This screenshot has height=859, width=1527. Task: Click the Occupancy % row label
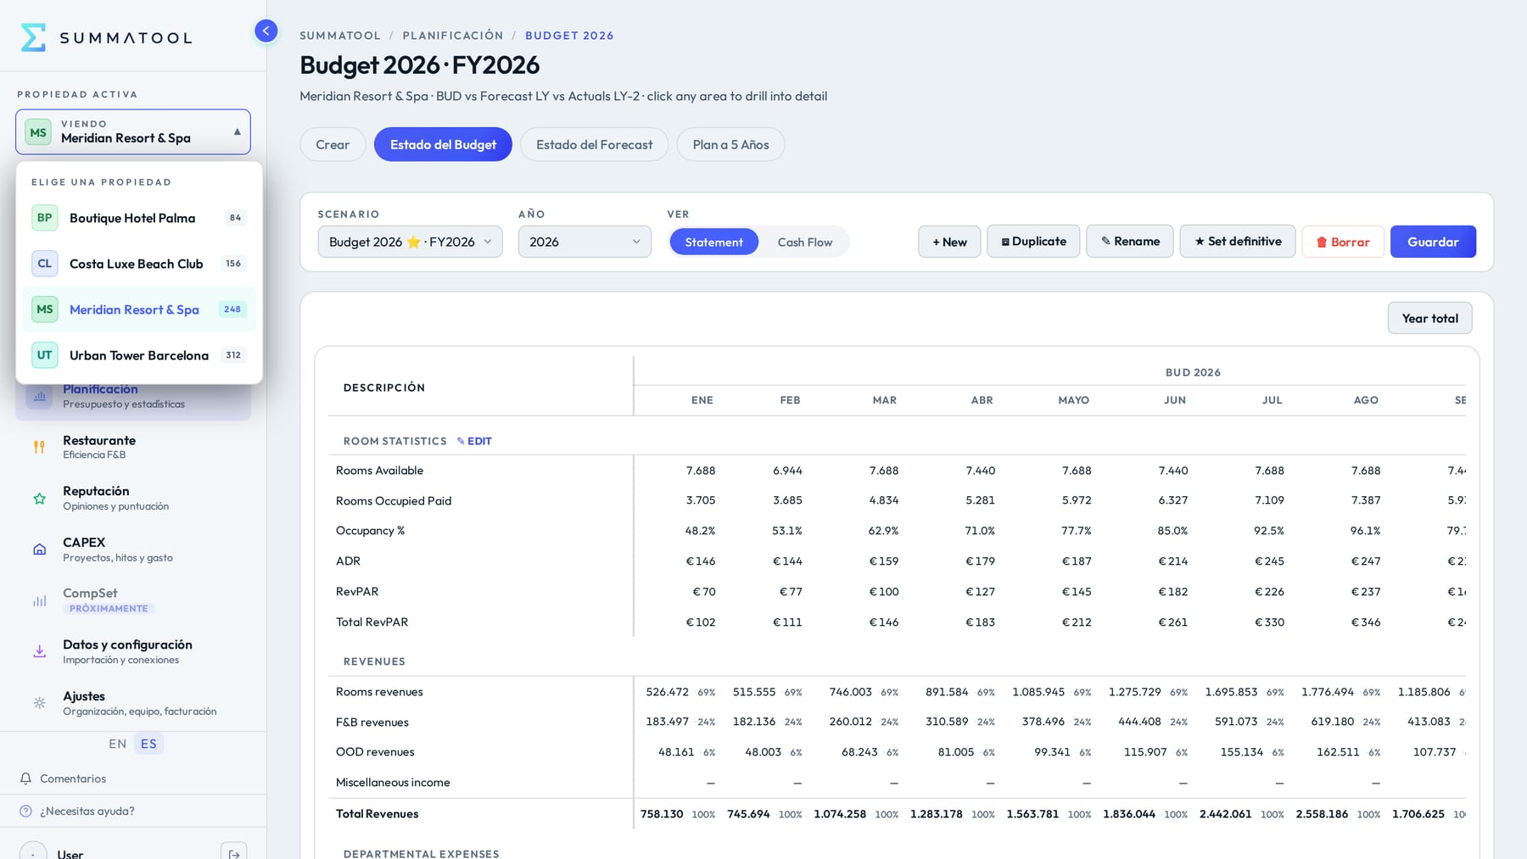[x=370, y=531]
